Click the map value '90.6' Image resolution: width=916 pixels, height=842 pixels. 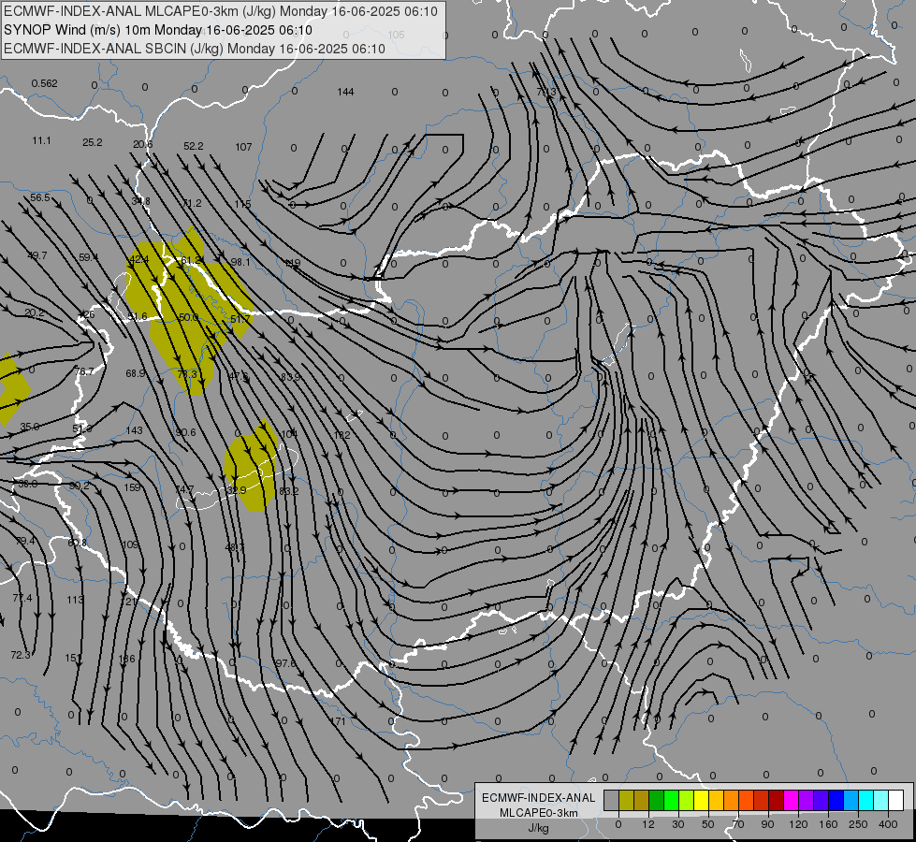(186, 432)
